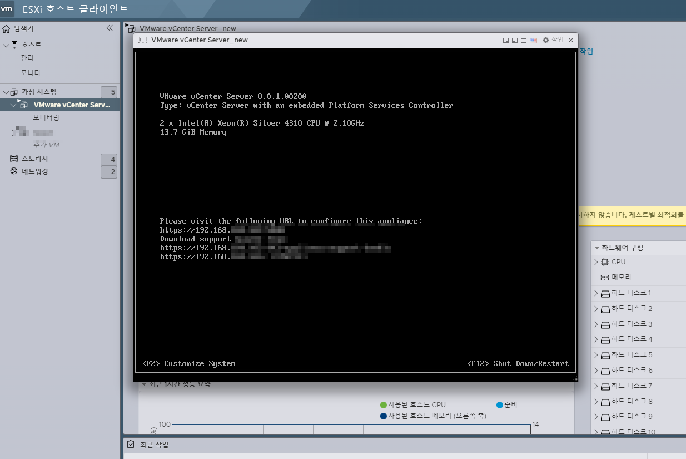Click the yellow warning banner text
This screenshot has height=459, width=686.
coord(632,215)
